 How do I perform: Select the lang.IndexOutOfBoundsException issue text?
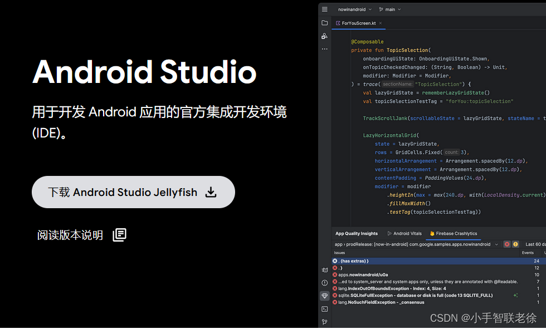pos(392,288)
